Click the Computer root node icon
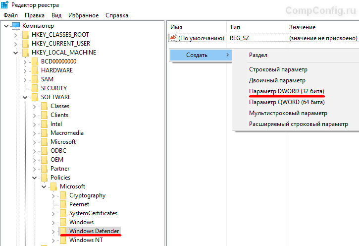Viewport: 359px width, 246px height. (x=15, y=26)
